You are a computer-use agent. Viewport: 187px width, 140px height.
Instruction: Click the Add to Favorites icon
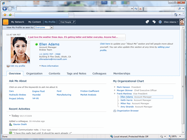(10, 15)
